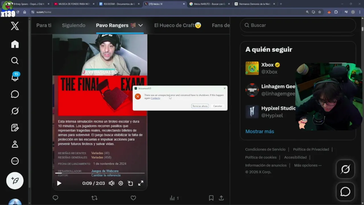Click Cancelar in Voicemod dialog
The image size is (364, 205).
tap(218, 106)
